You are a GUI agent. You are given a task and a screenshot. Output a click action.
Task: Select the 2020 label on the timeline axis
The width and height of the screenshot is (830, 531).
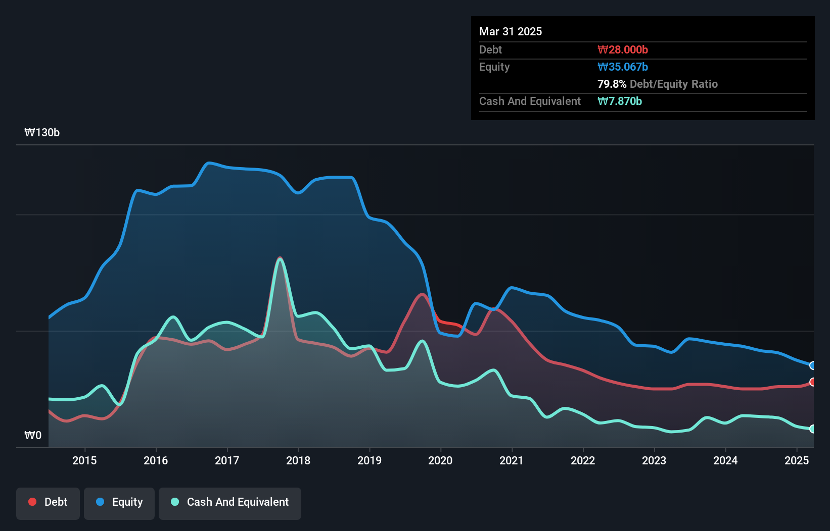tap(440, 460)
